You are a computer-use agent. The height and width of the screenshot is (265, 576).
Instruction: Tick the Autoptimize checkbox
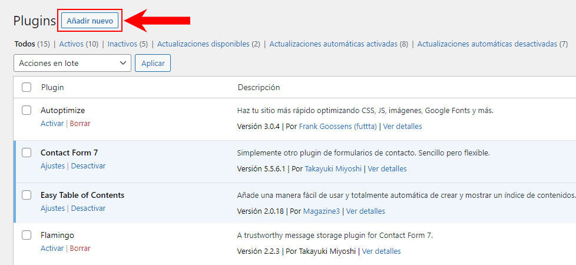[x=27, y=110]
